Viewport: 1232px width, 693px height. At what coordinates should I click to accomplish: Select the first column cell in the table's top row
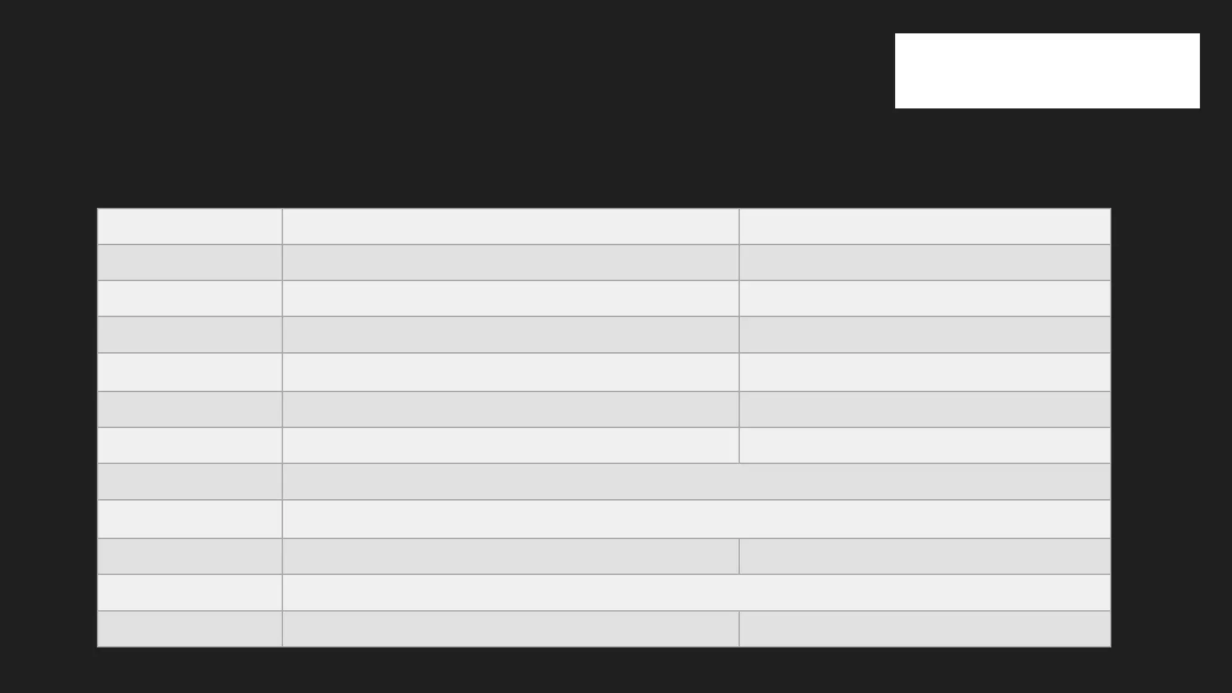(x=189, y=227)
